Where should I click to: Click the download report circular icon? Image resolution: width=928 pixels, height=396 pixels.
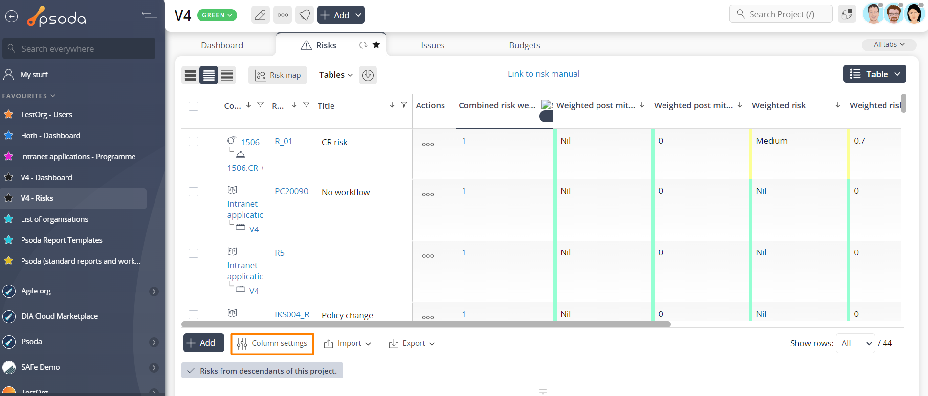(368, 75)
